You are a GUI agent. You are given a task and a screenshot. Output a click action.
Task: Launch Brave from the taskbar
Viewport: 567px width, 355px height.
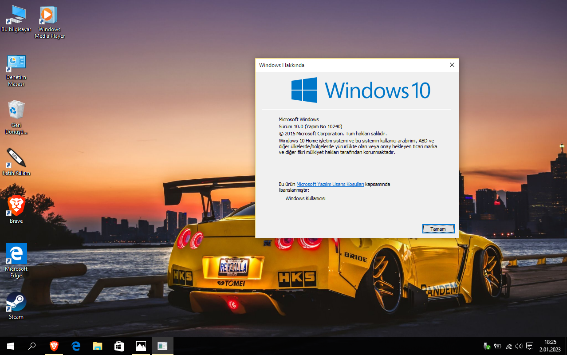pos(53,346)
